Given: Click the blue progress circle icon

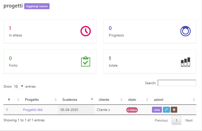Looking at the screenshot, I should pyautogui.click(x=185, y=31).
